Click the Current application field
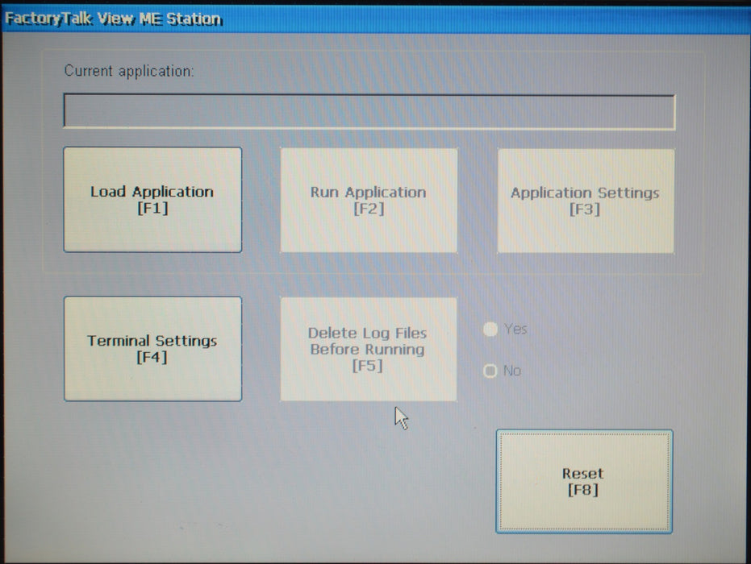 tap(369, 111)
